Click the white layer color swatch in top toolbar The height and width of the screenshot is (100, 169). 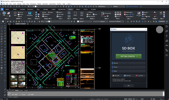(x=36, y=7)
